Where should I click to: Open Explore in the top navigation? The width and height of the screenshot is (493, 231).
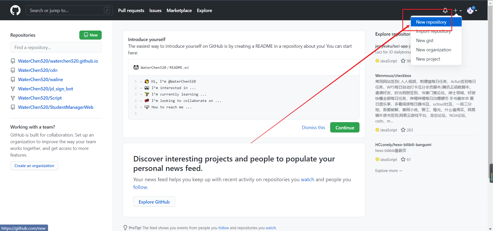pyautogui.click(x=204, y=11)
